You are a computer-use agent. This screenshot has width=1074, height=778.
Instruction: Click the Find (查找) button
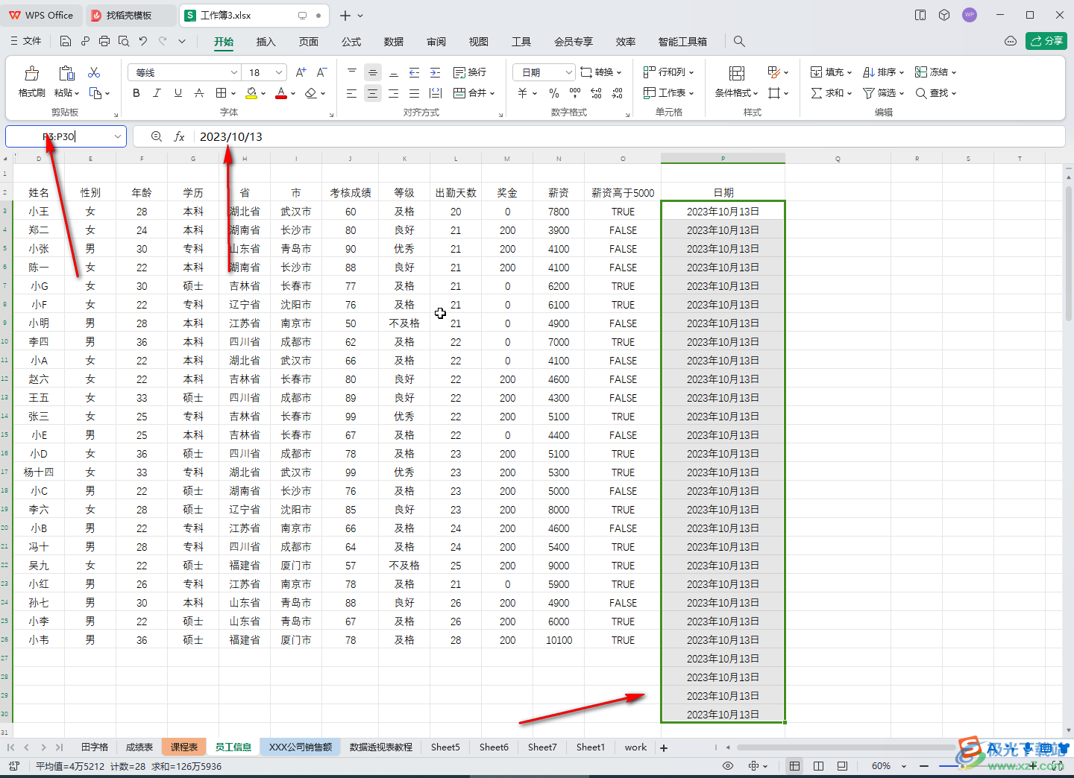(x=936, y=93)
